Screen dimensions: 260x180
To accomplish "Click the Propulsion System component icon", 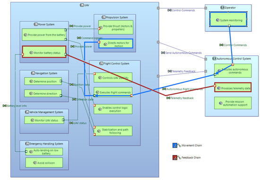I will [x=104, y=17].
